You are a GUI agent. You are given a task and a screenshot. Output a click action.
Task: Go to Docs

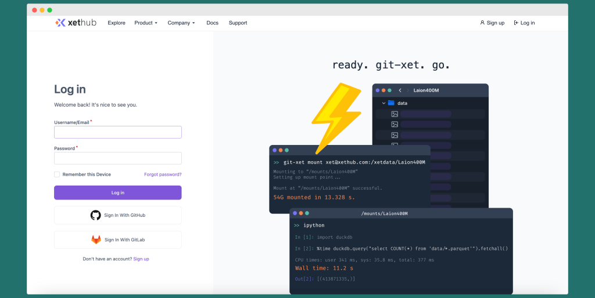click(x=213, y=23)
